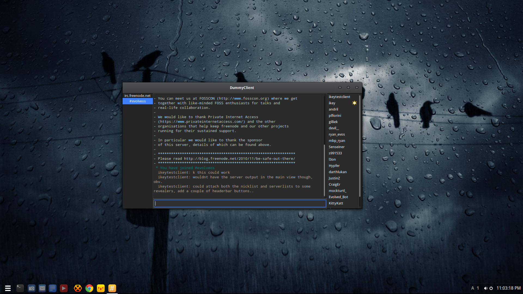Open the orange hexagon X app in the panel

tap(78, 288)
